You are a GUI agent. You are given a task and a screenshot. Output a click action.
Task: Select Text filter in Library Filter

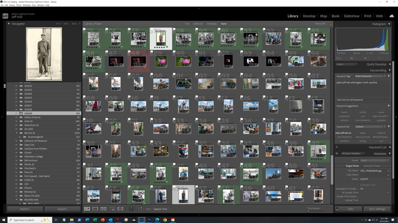[x=187, y=24]
